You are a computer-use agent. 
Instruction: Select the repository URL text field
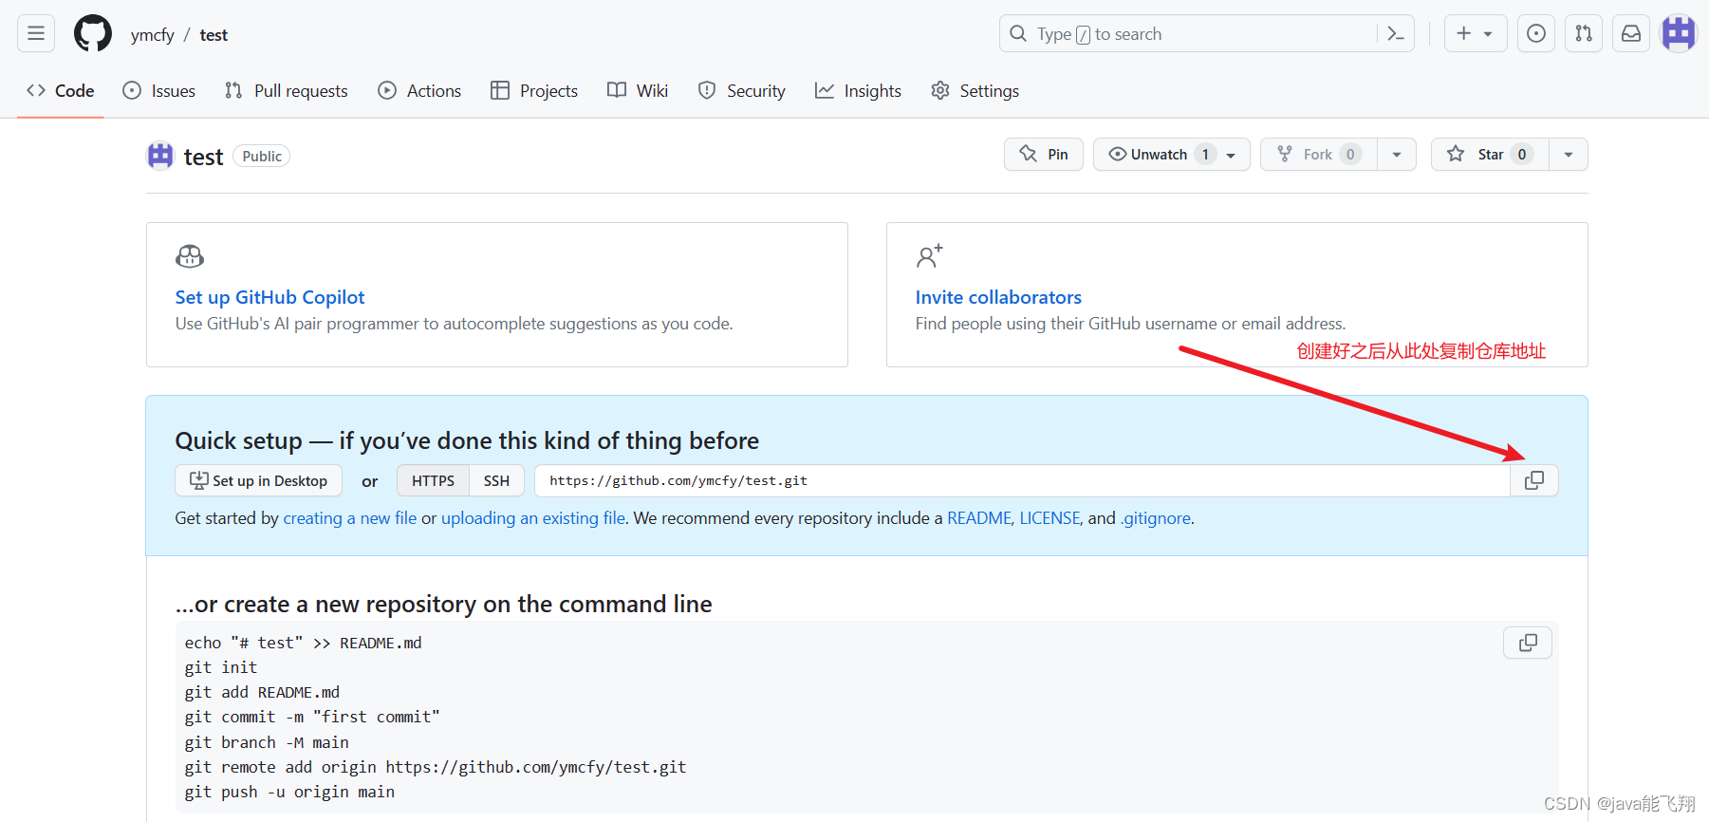click(x=1022, y=480)
